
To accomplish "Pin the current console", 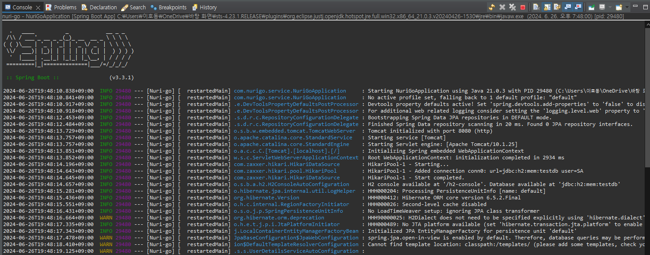I will click(591, 7).
